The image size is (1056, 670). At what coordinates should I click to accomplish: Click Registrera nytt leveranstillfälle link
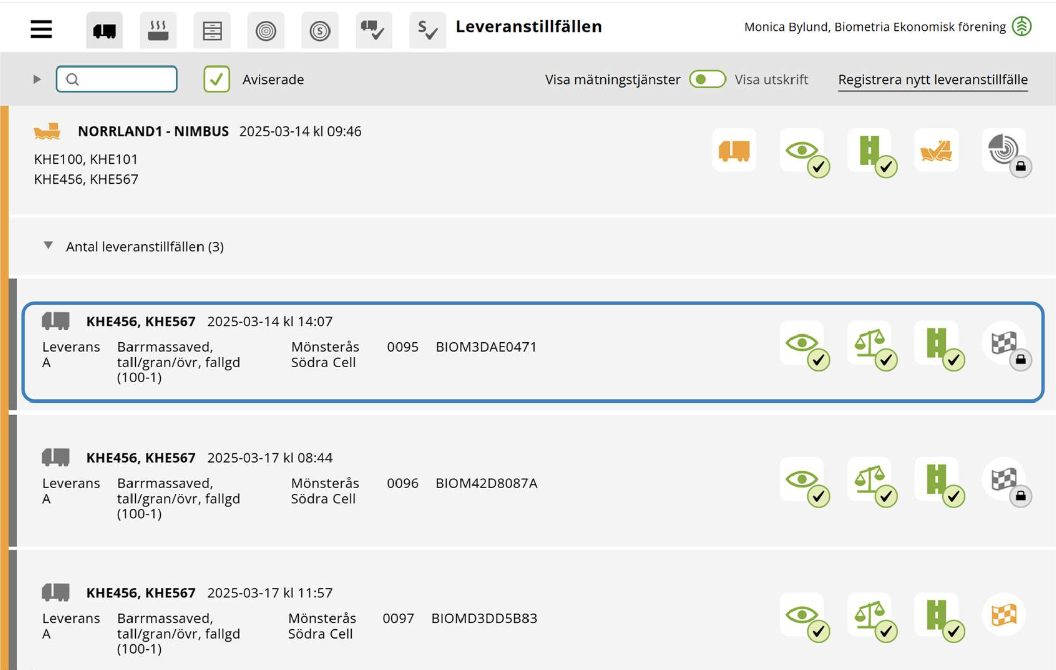tap(933, 80)
